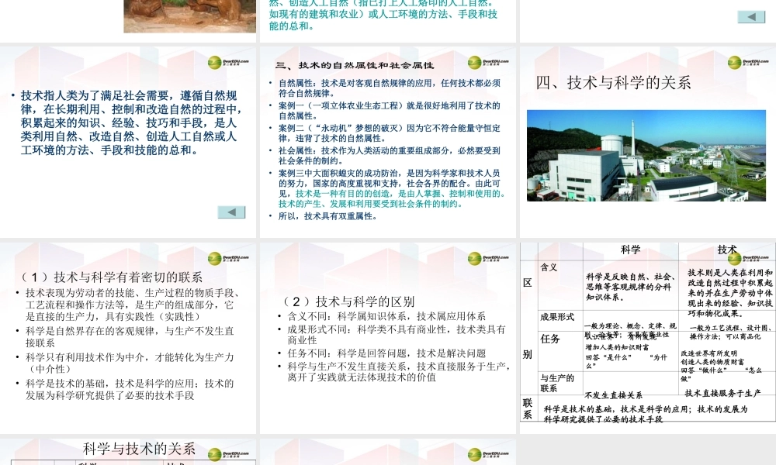The height and width of the screenshot is (465, 776).
Task: Click the bullet 技术表现为劳动者的技能
Action: point(133,305)
